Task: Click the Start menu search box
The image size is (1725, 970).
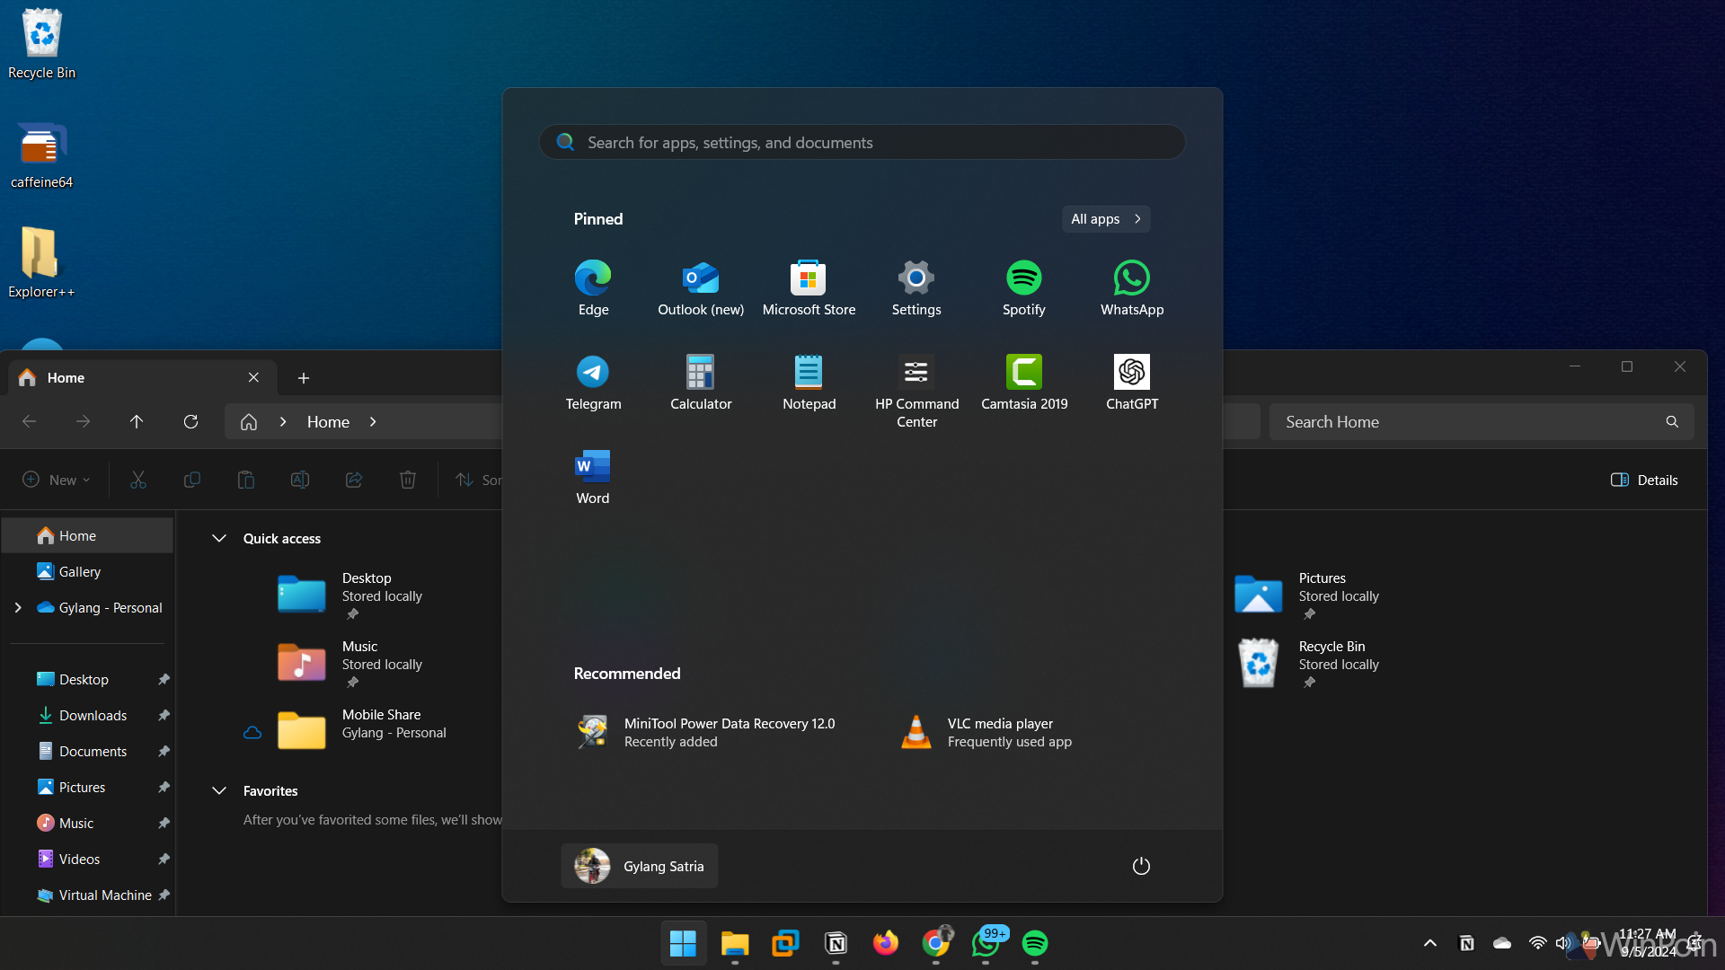Action: click(862, 143)
